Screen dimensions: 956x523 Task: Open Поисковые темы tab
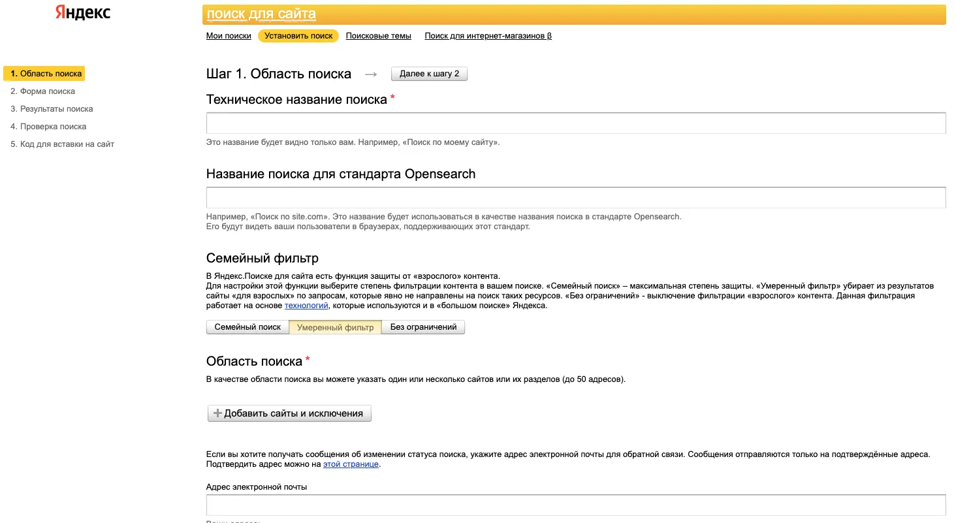click(x=379, y=36)
